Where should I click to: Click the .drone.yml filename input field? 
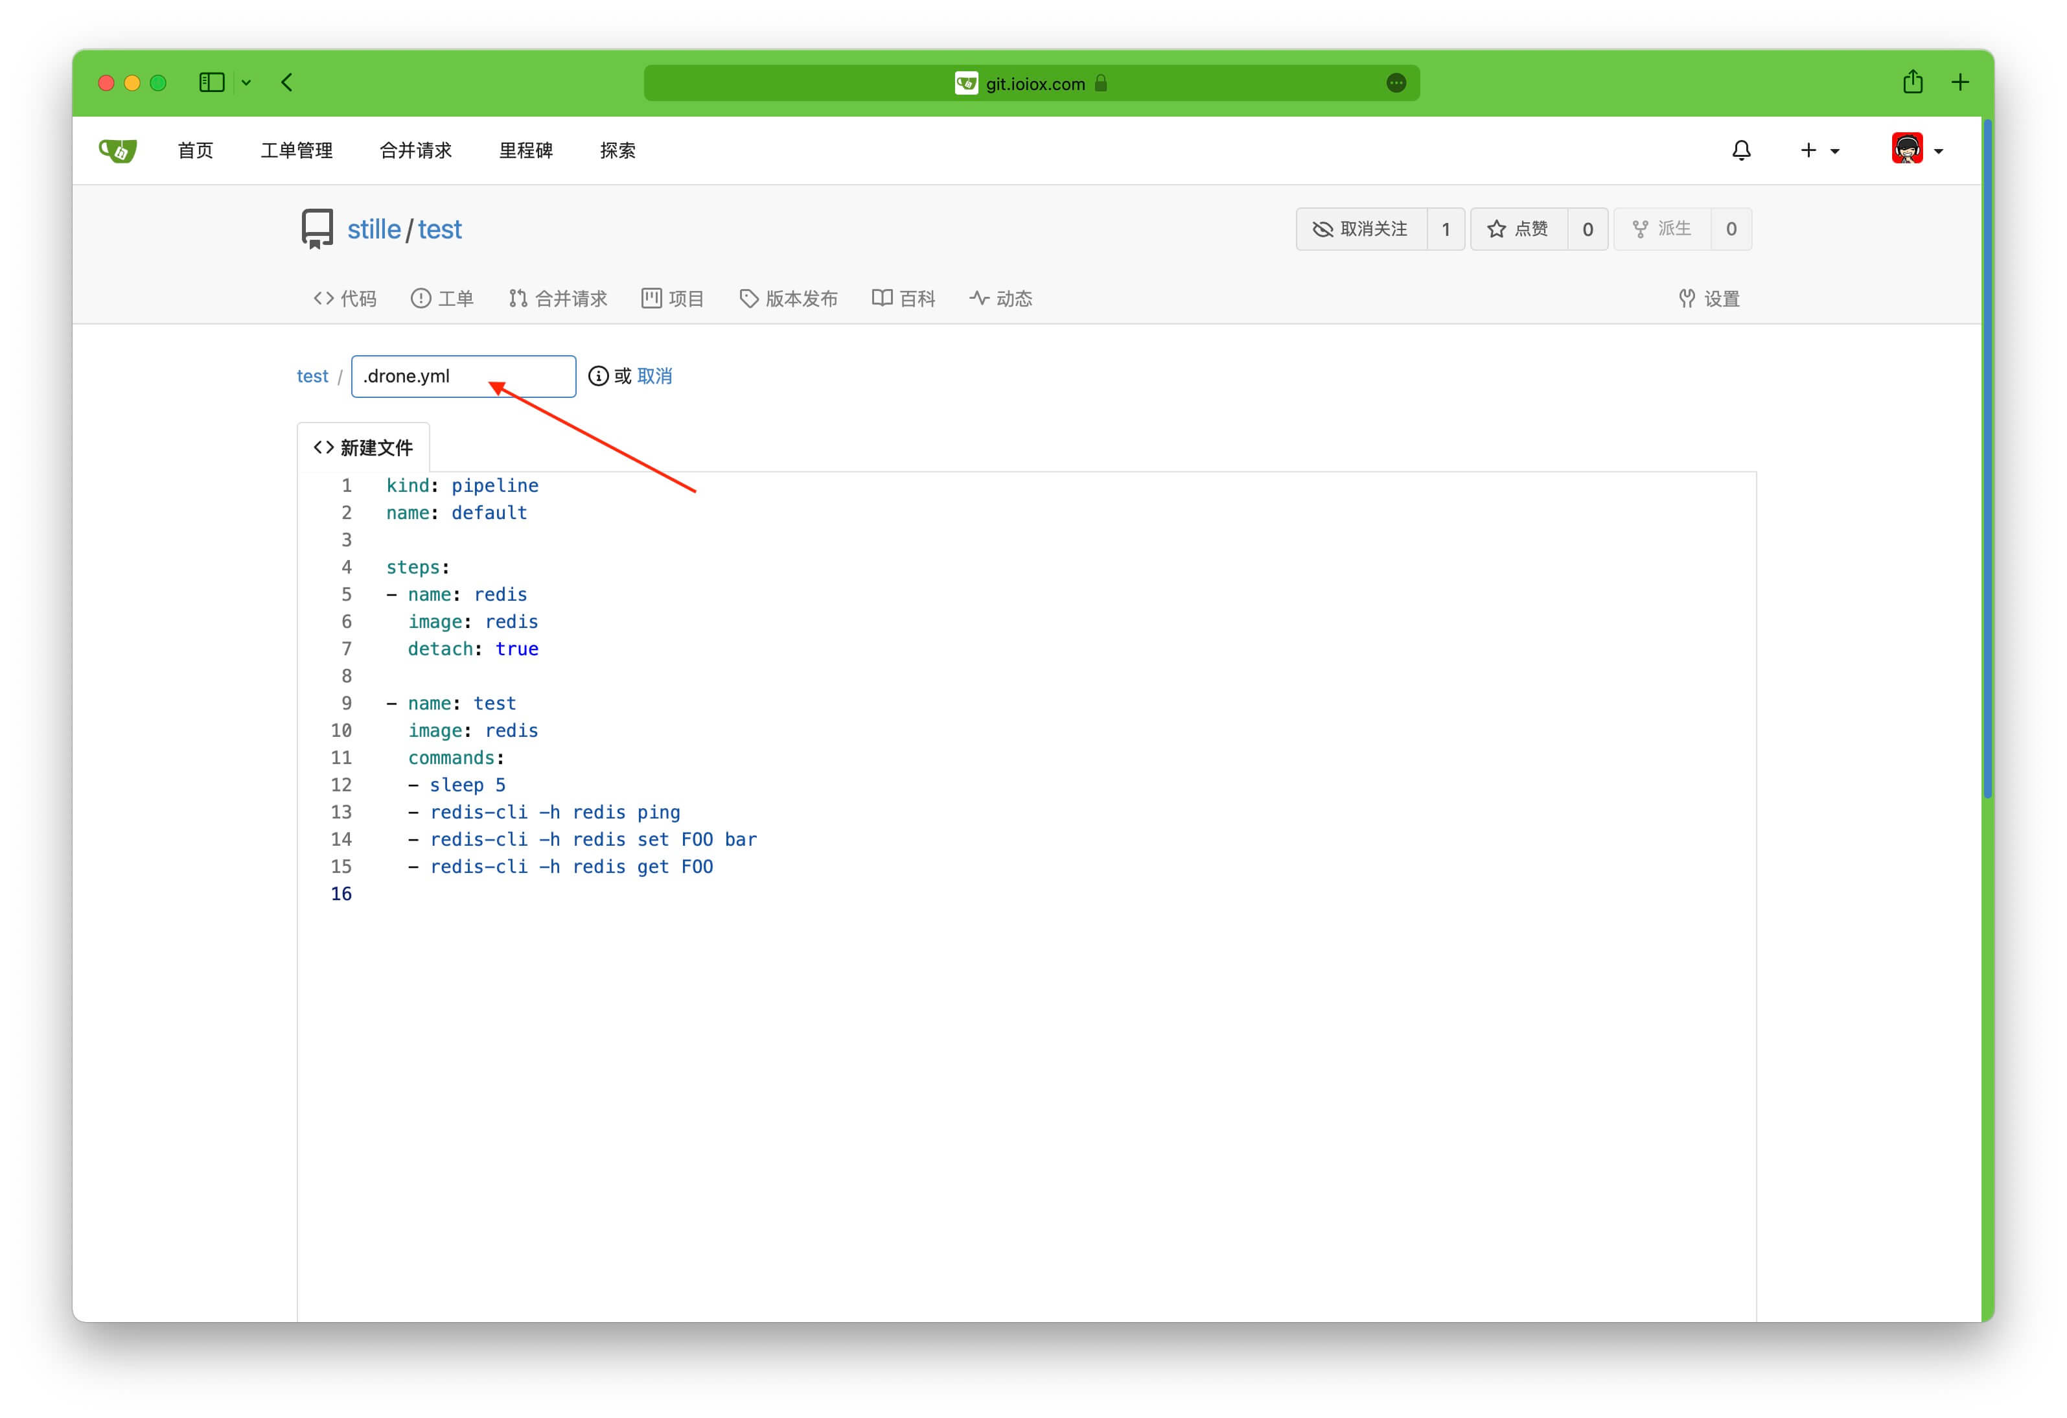pos(463,377)
